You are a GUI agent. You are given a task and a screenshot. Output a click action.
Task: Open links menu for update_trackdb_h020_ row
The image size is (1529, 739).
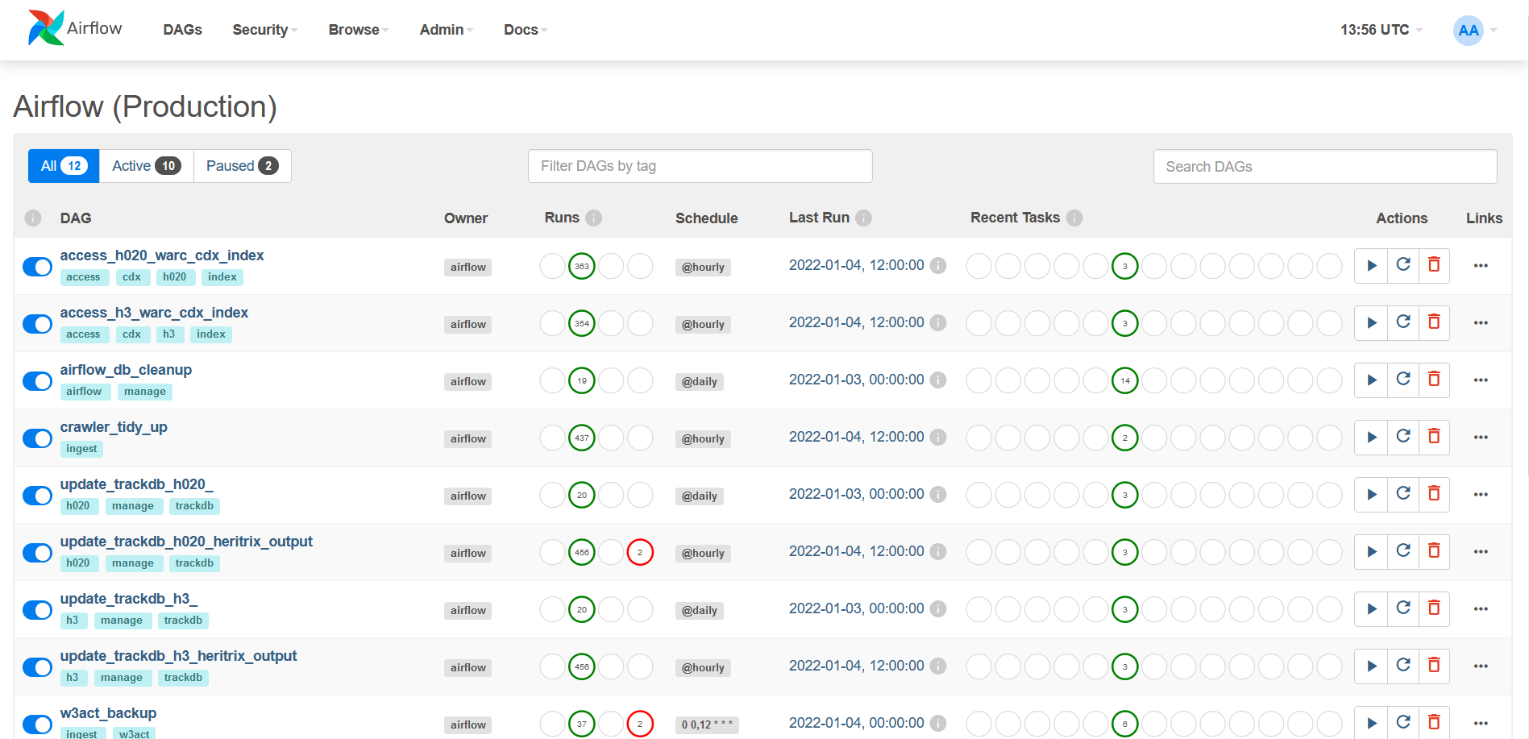1480,495
